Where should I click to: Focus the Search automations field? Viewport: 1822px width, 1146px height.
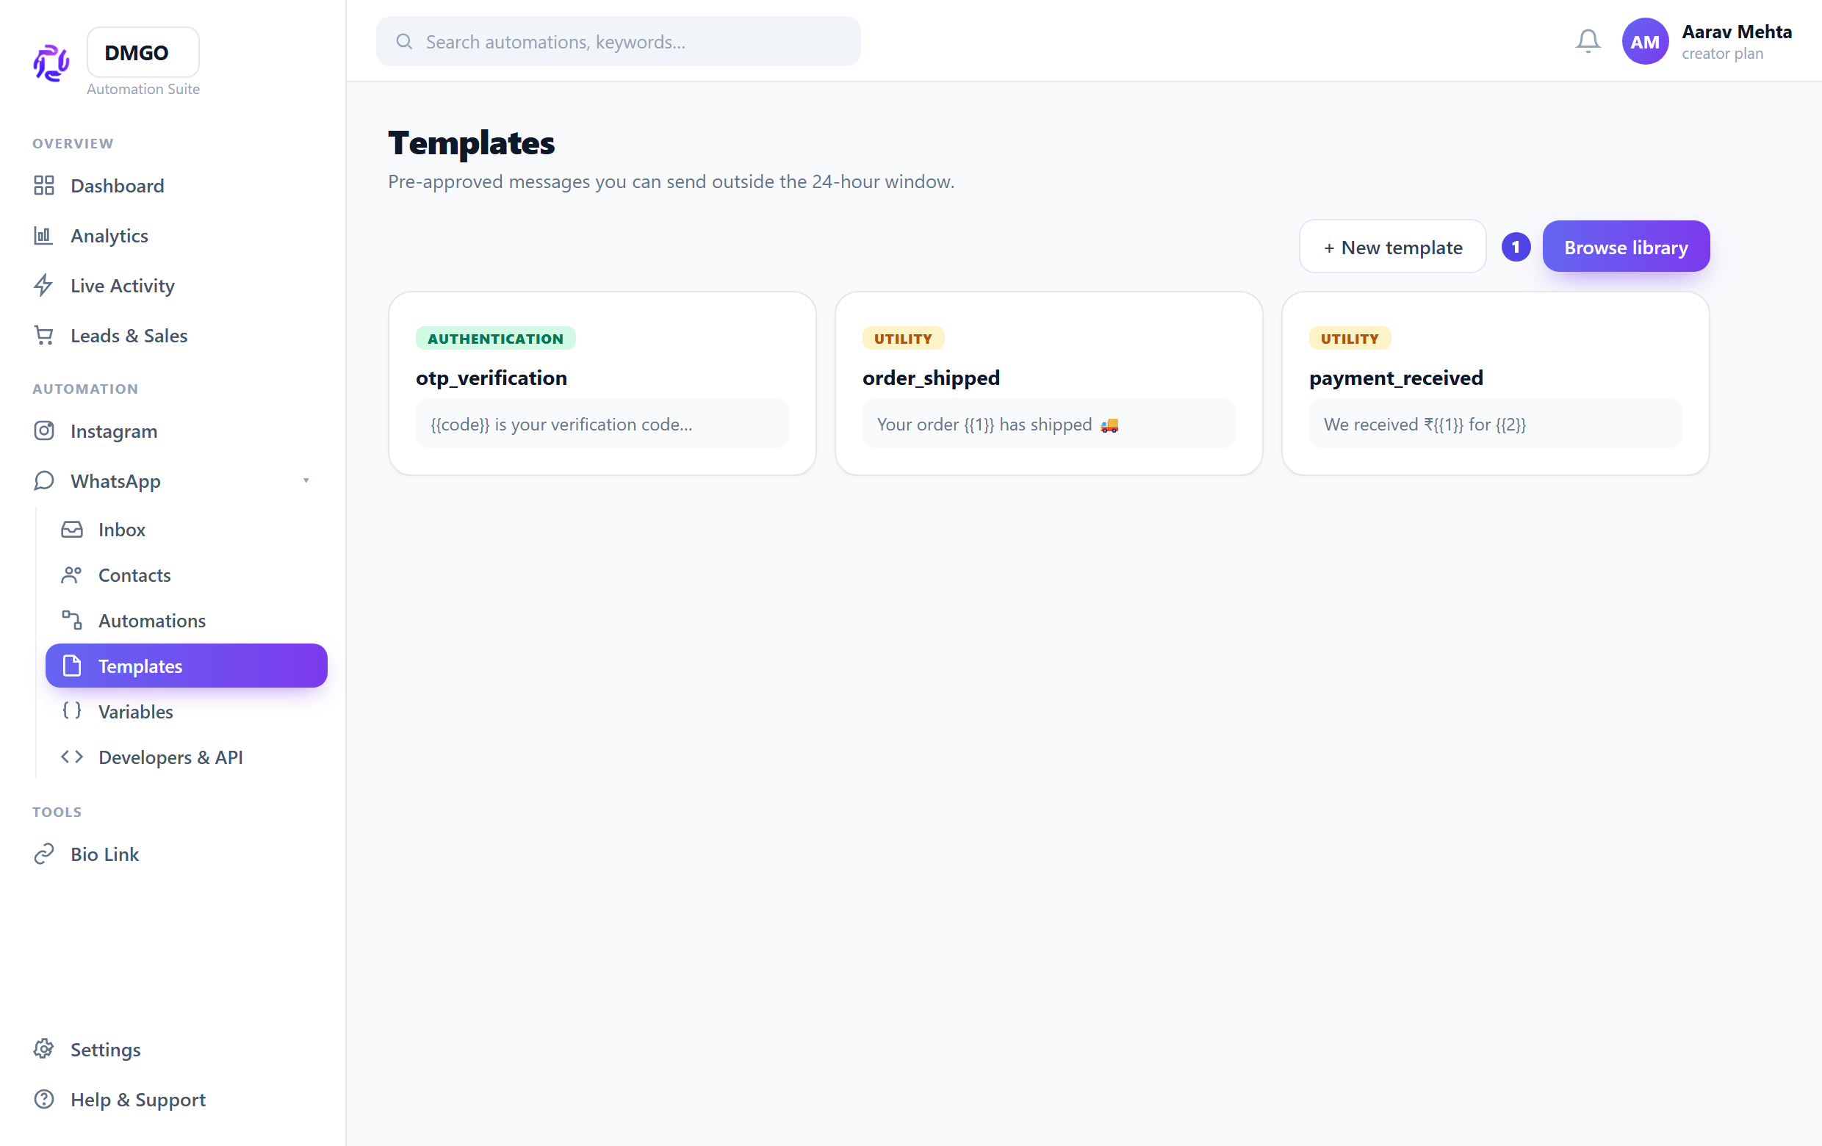click(618, 42)
